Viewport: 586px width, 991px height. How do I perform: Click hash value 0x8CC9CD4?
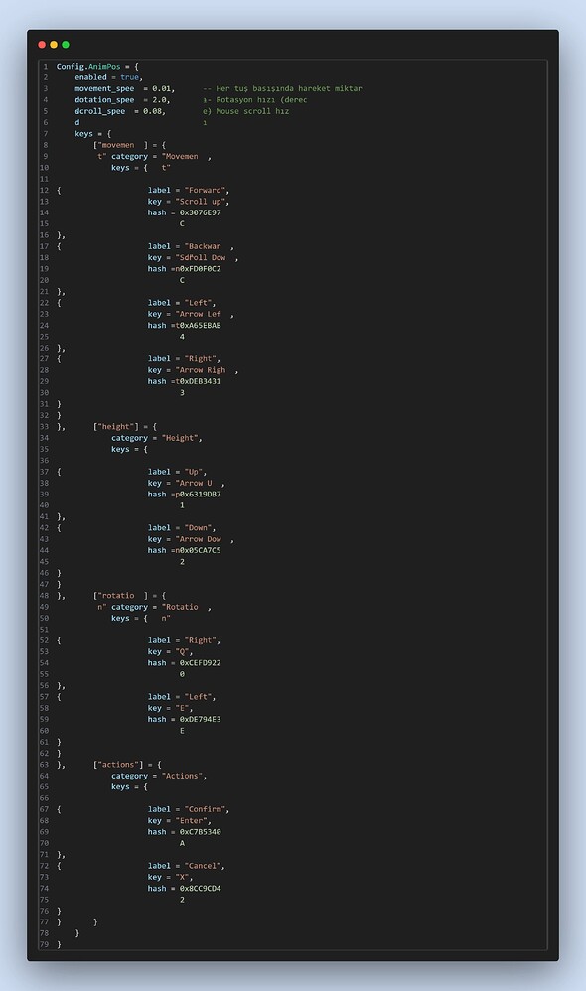point(201,888)
